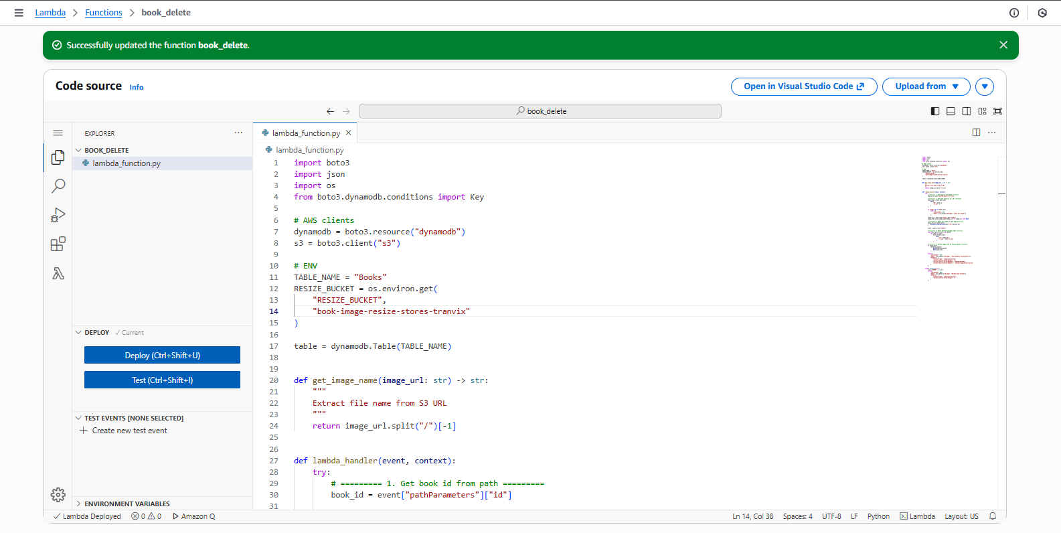The width and height of the screenshot is (1061, 533).
Task: Click the Deploy (Ctrl+Shift+U) button
Action: (x=162, y=355)
